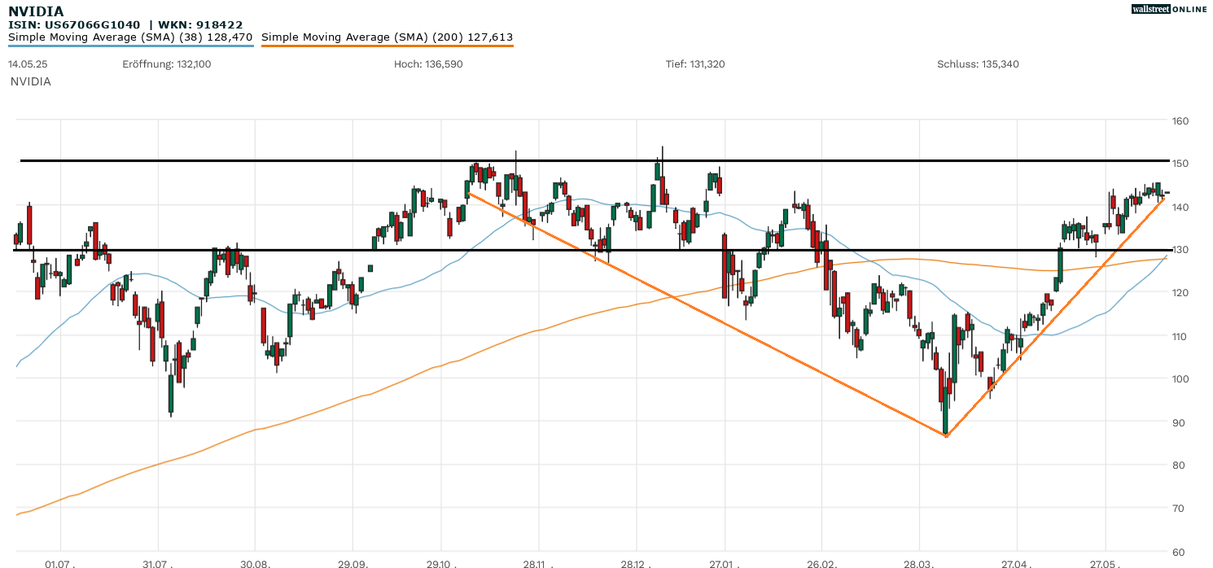Viewport: 1213px width, 568px height.
Task: Click the 130 price axis label
Action: click(1180, 250)
